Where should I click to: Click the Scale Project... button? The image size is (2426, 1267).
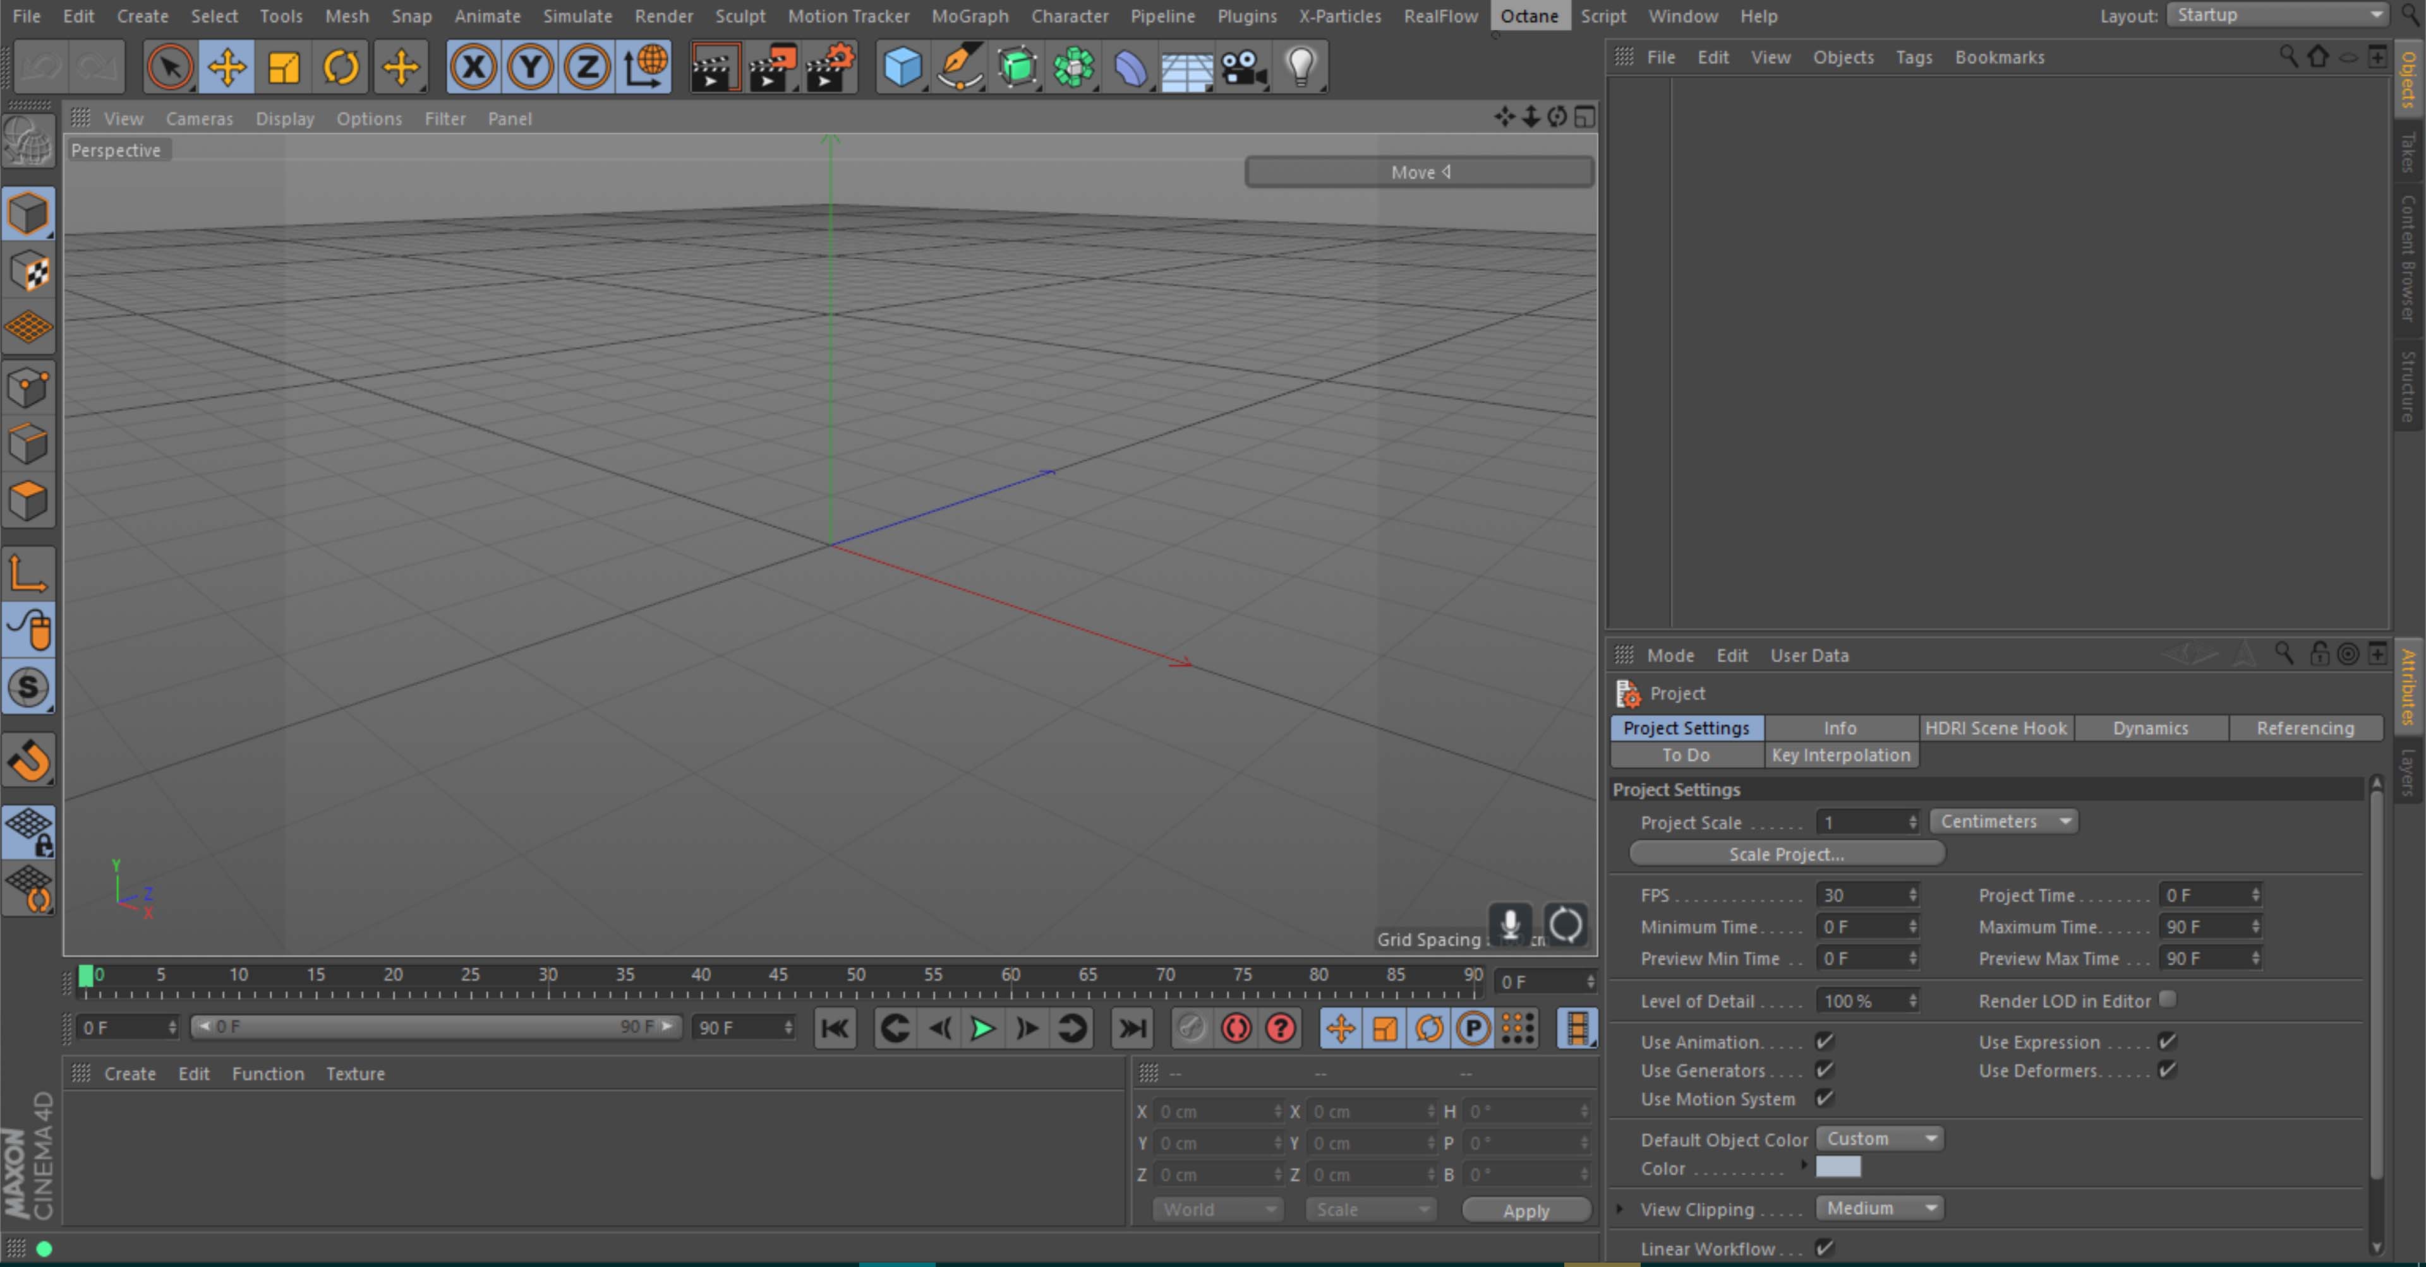[1785, 854]
